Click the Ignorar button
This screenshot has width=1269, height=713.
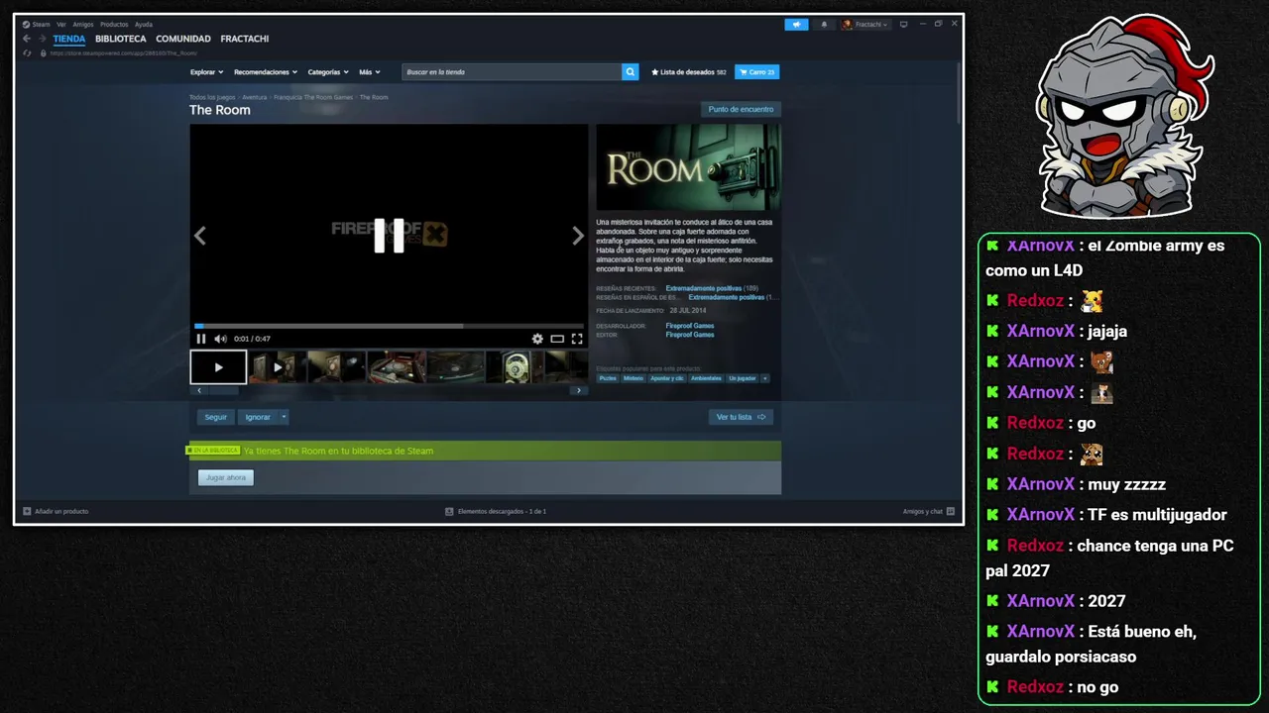click(x=258, y=417)
